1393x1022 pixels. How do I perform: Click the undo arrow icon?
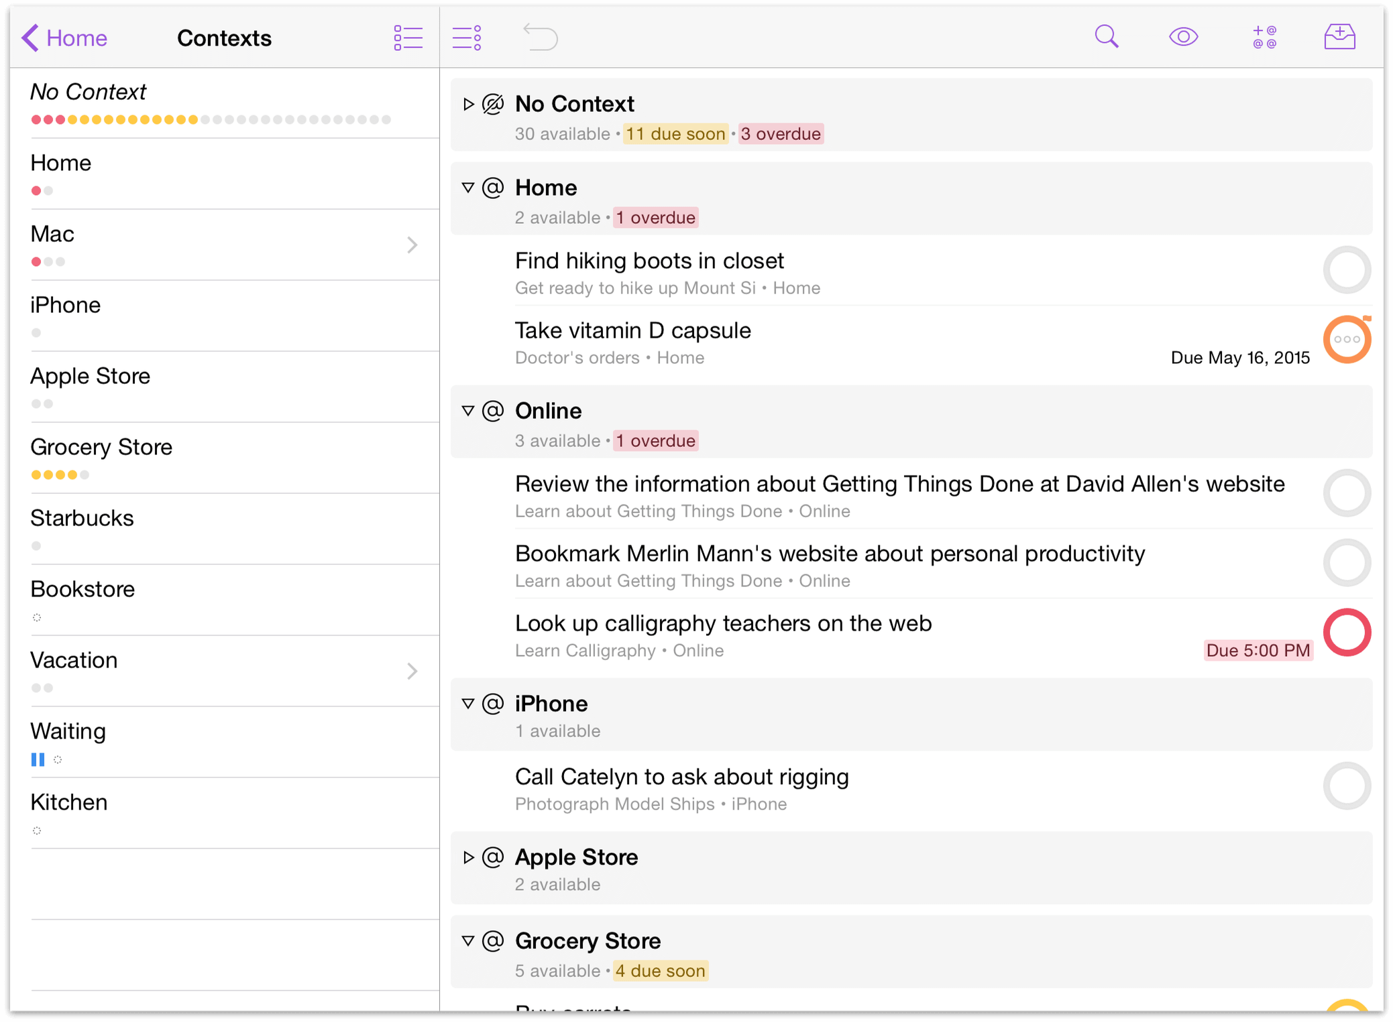(x=541, y=38)
